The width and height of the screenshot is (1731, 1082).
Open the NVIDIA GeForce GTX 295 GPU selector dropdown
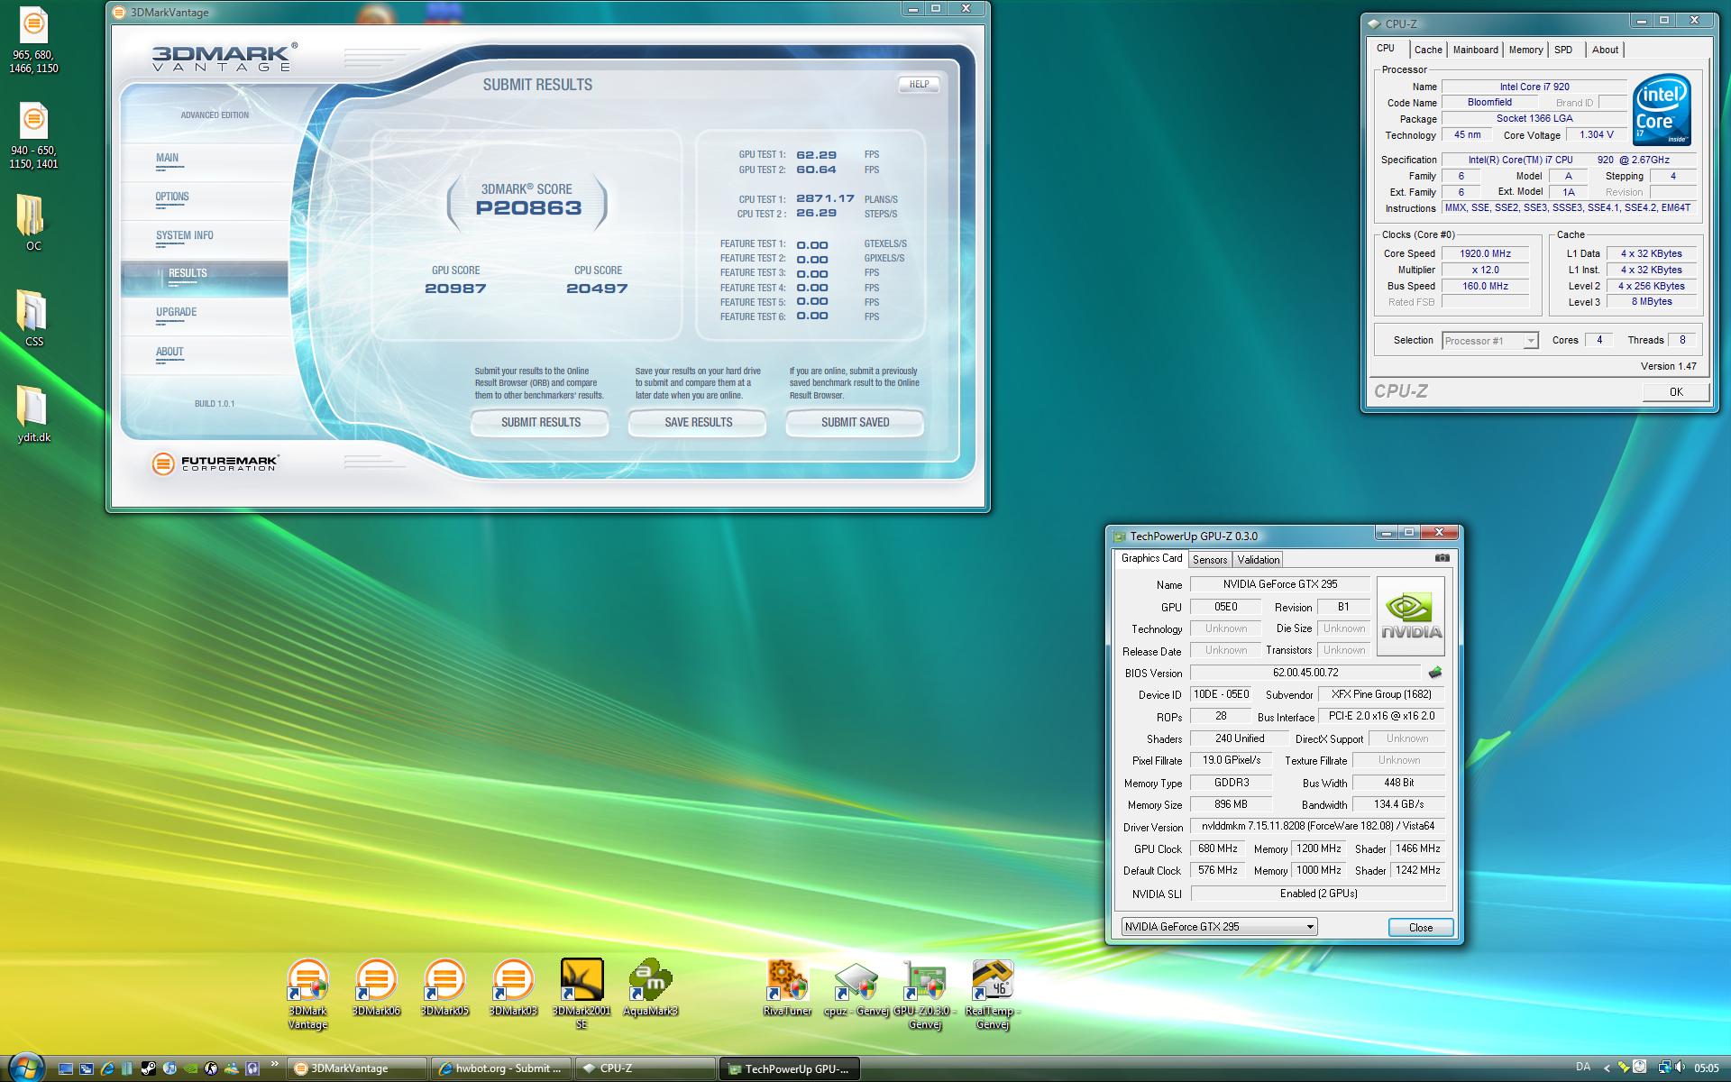pyautogui.click(x=1219, y=927)
